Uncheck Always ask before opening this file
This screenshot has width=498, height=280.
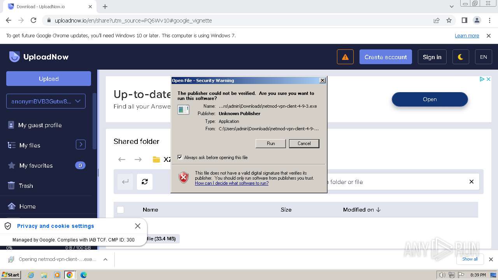coord(180,157)
